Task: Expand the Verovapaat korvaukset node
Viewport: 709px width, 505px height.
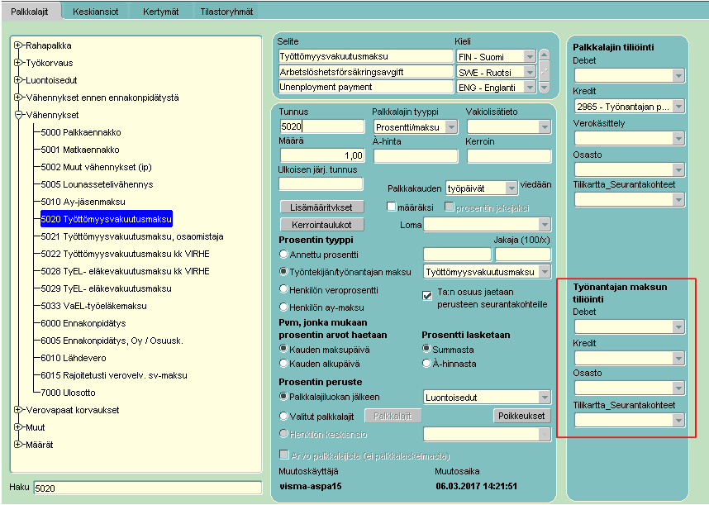Action: (18, 410)
